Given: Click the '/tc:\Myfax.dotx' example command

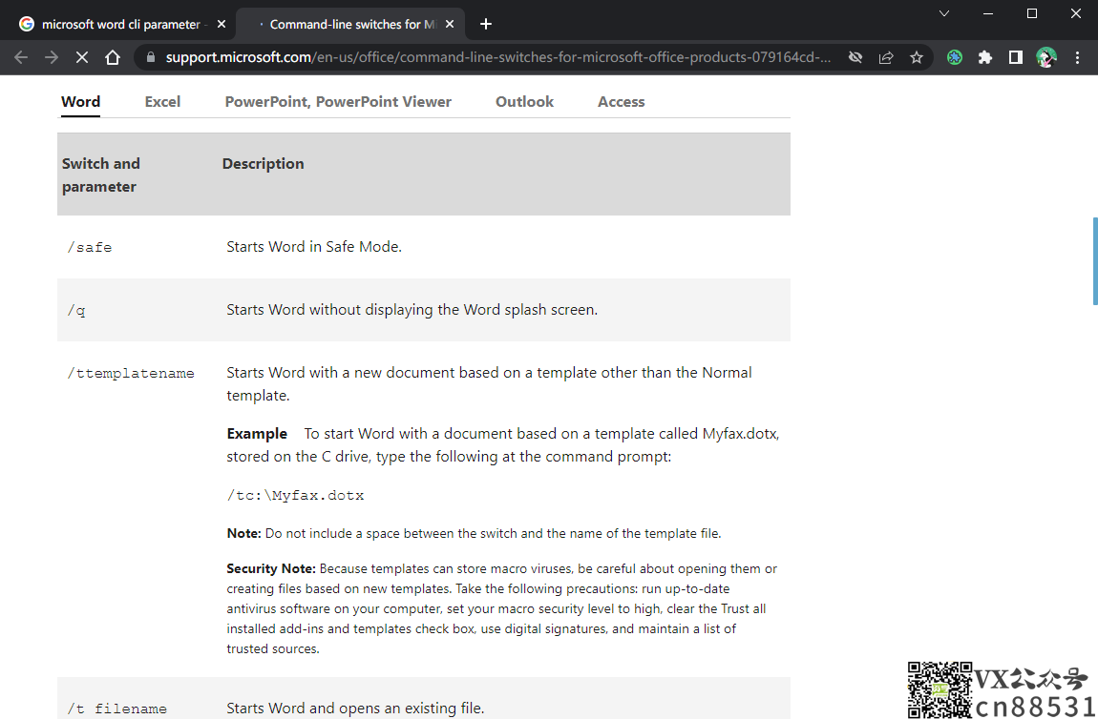Looking at the screenshot, I should (x=296, y=495).
